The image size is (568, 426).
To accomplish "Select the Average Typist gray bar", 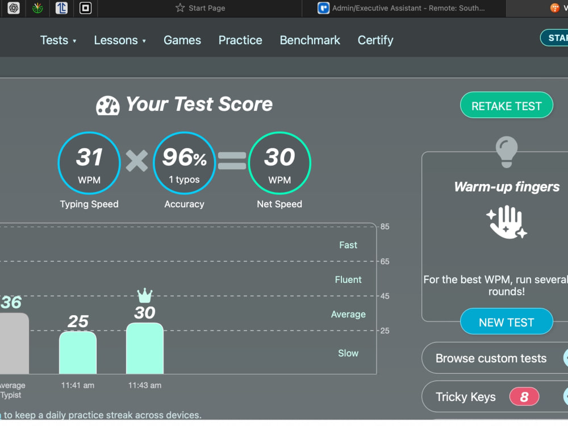I will click(x=14, y=344).
